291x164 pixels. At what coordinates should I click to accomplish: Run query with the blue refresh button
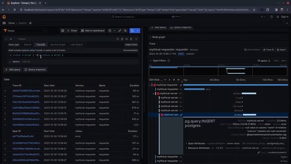pyautogui.click(x=132, y=31)
